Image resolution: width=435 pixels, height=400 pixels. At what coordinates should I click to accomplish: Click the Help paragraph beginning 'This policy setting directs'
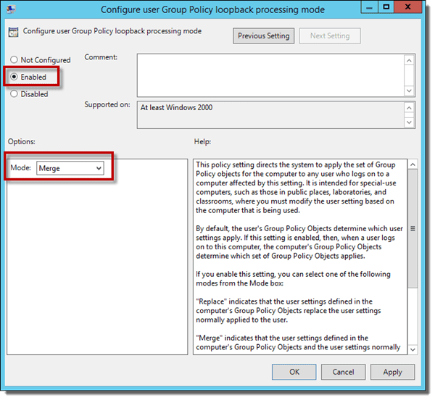click(296, 188)
